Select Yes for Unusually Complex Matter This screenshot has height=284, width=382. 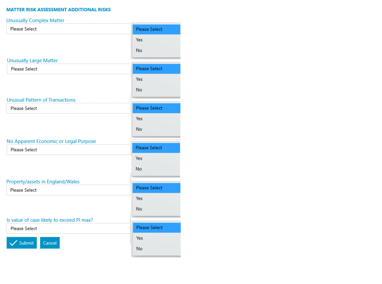[x=156, y=40]
